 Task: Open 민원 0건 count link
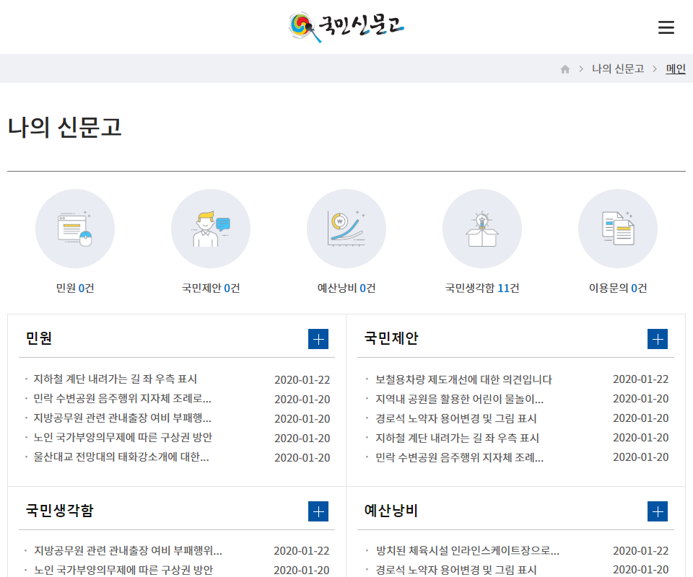point(75,288)
